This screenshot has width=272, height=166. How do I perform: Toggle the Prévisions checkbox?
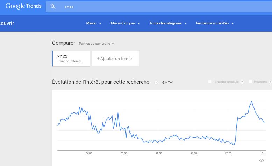point(250,82)
